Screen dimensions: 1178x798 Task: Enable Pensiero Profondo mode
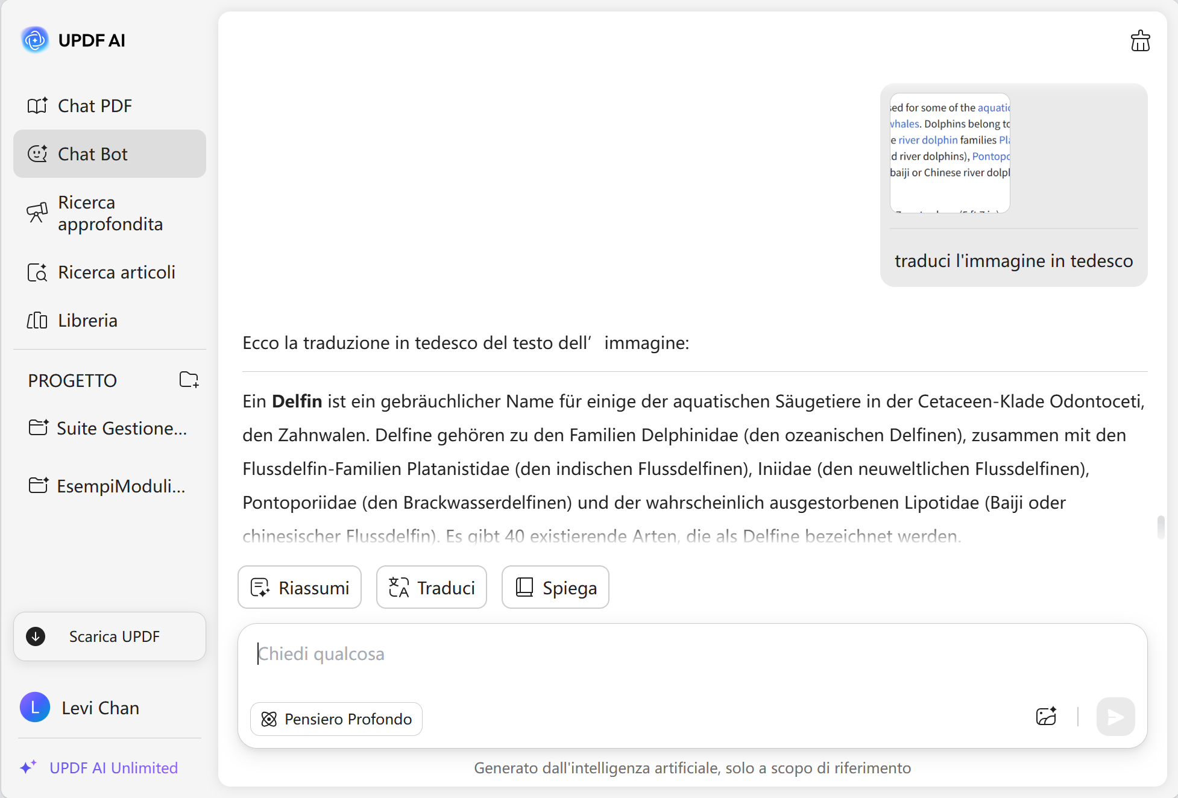coord(336,718)
